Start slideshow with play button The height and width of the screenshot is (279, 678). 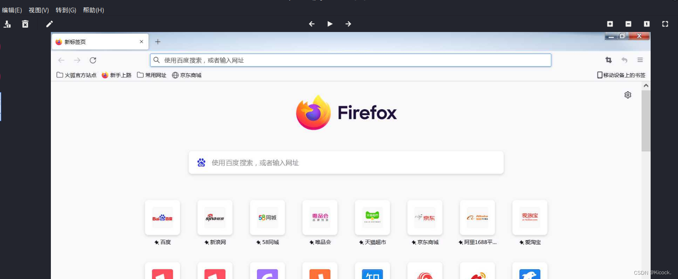coord(330,24)
